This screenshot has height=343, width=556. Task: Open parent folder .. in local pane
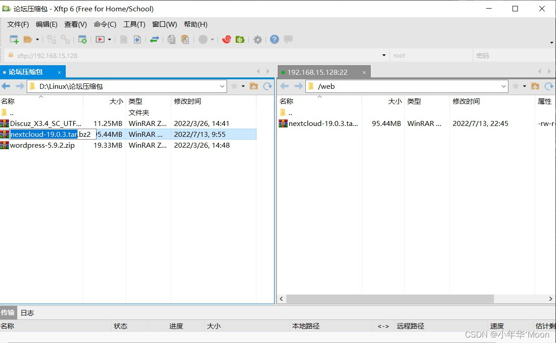(7, 112)
